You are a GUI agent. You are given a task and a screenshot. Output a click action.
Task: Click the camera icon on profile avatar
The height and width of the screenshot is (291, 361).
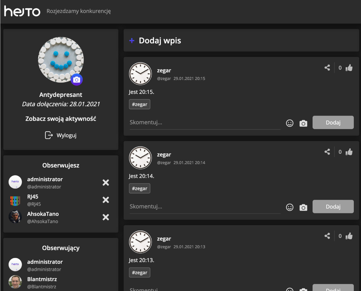click(x=77, y=80)
